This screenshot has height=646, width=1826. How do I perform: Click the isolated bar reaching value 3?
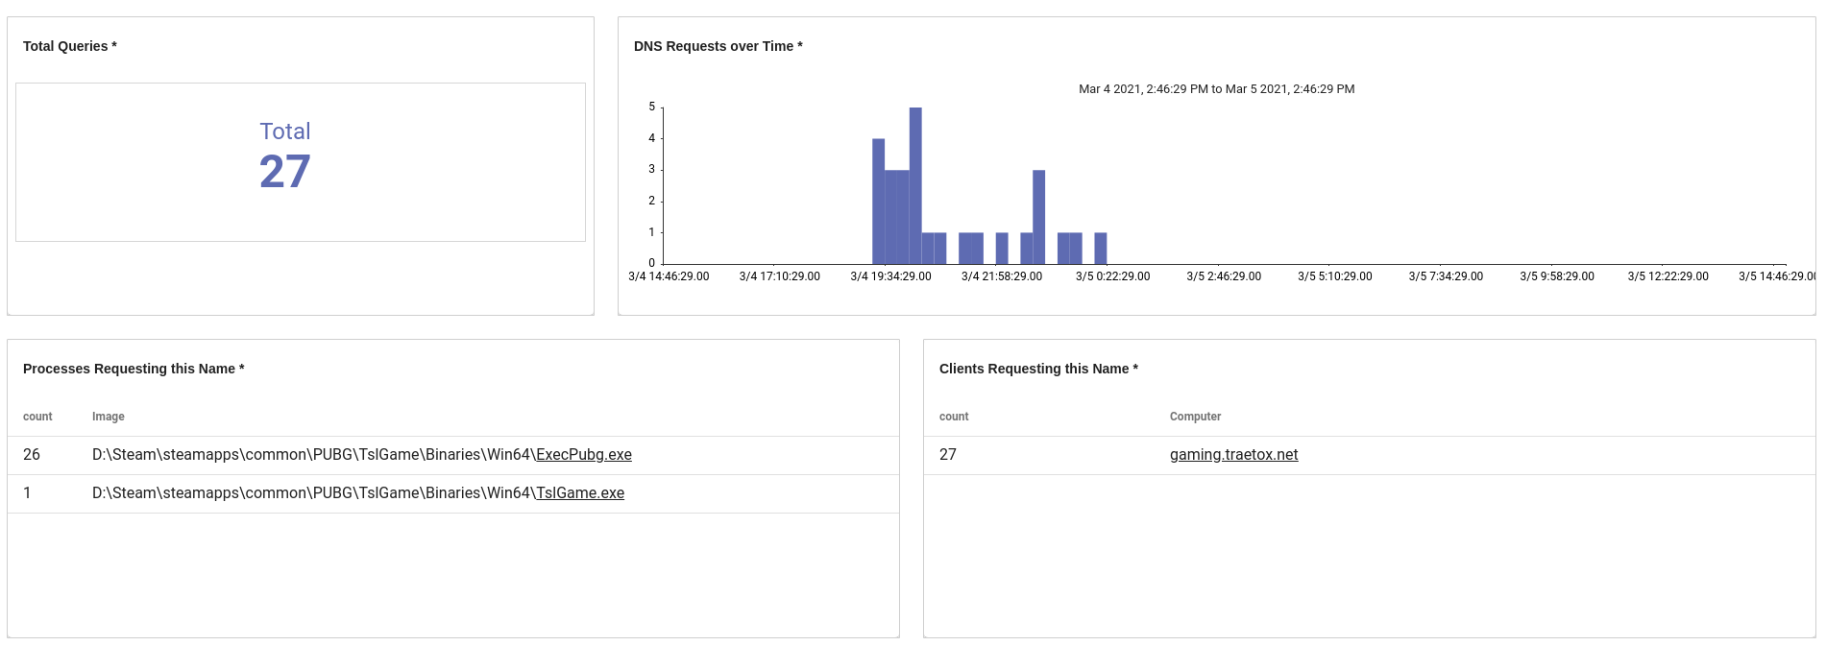click(x=1038, y=217)
